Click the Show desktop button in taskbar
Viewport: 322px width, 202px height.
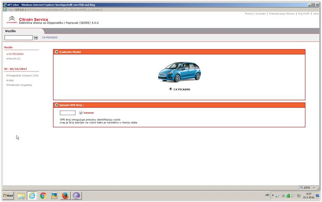tap(318, 196)
